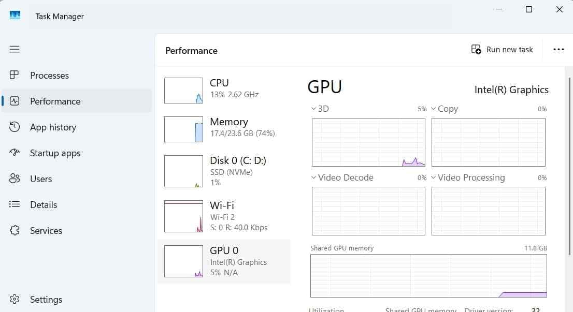Screen dimensions: 573x312
Task: Select the GPU 0 entry label
Action: pyautogui.click(x=224, y=250)
